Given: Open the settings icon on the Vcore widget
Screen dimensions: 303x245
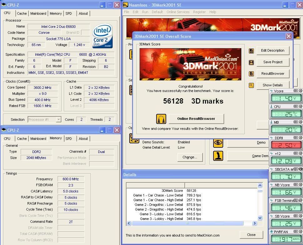Looking at the screenshot, I should [x=296, y=91].
